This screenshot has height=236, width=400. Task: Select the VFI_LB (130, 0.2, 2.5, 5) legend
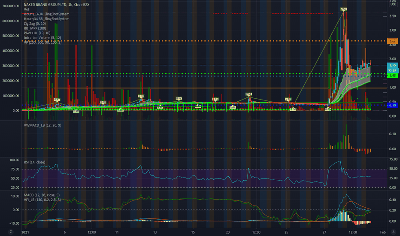[x=42, y=200]
